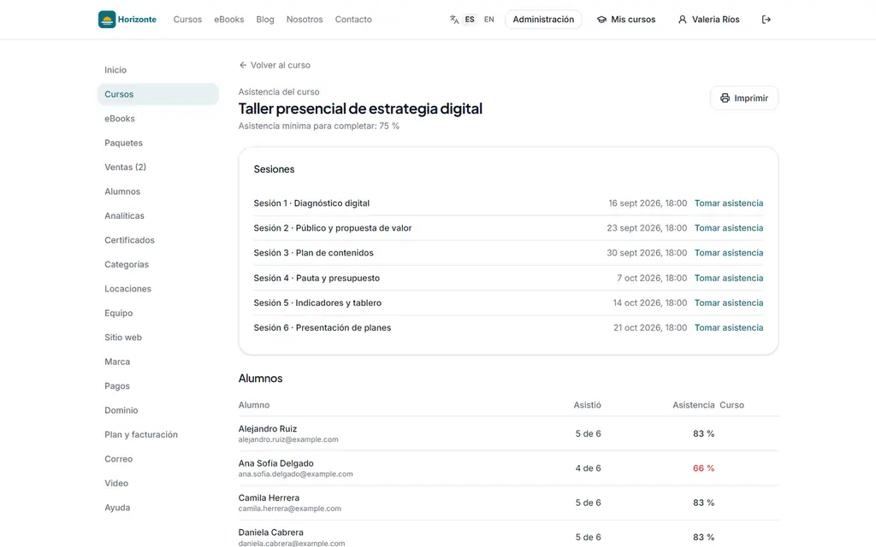The height and width of the screenshot is (547, 876).
Task: Open Correo in the sidebar
Action: (x=157, y=459)
